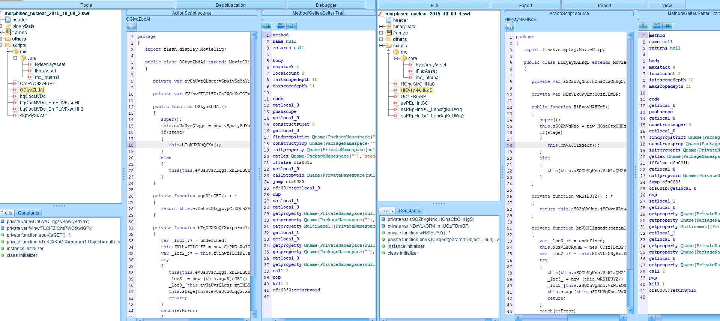Select 'class initializer' in right Traits list
Image resolution: width=720 pixels, height=321 pixels.
click(x=403, y=253)
